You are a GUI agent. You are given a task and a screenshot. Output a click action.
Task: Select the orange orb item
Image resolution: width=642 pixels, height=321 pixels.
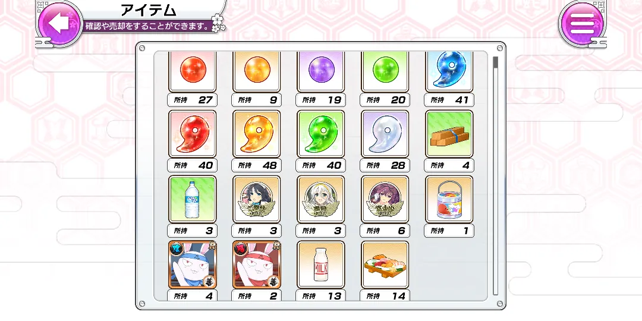[257, 72]
